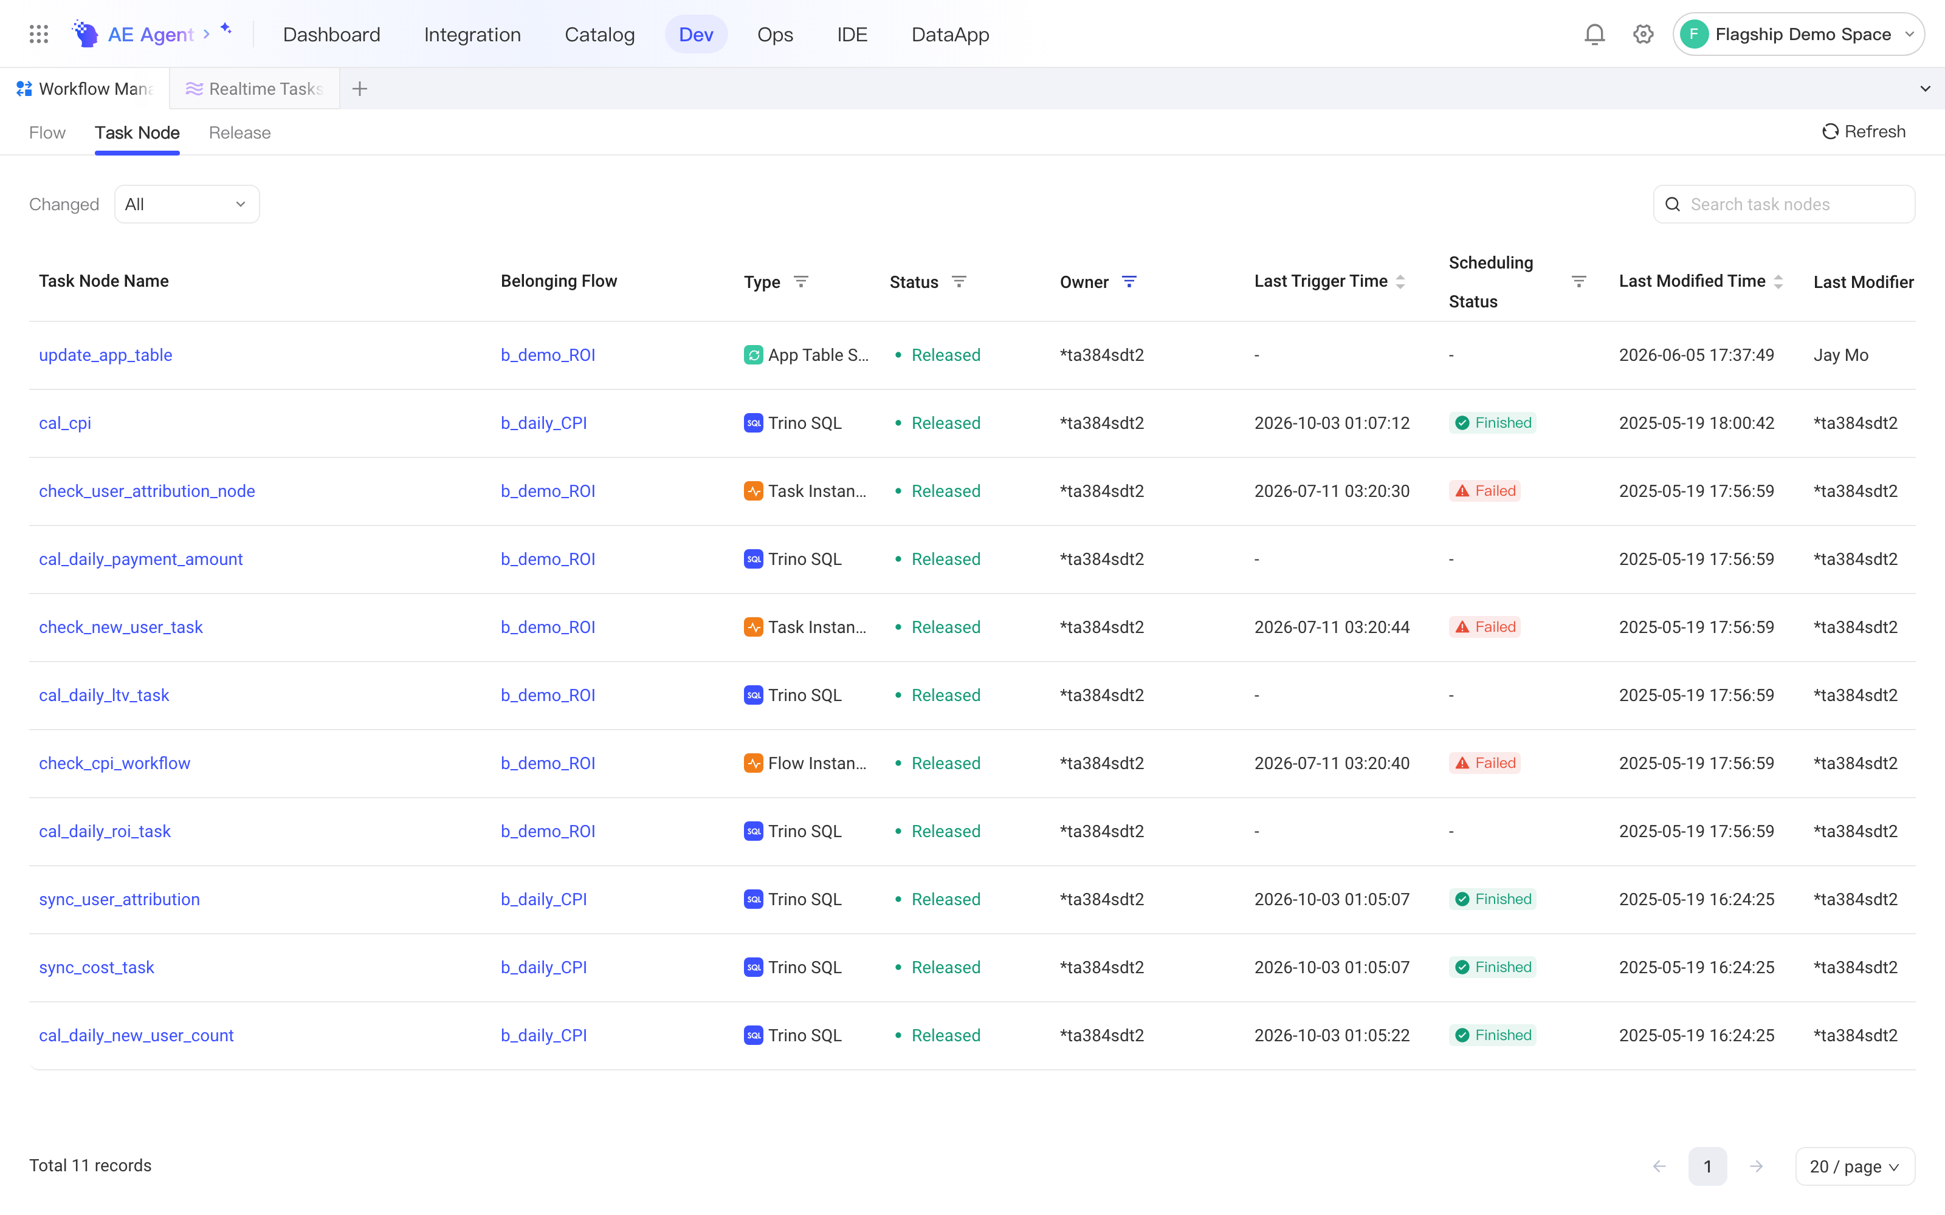Click the App Table type icon for update_app_table
This screenshot has height=1215, width=1945.
coord(753,355)
